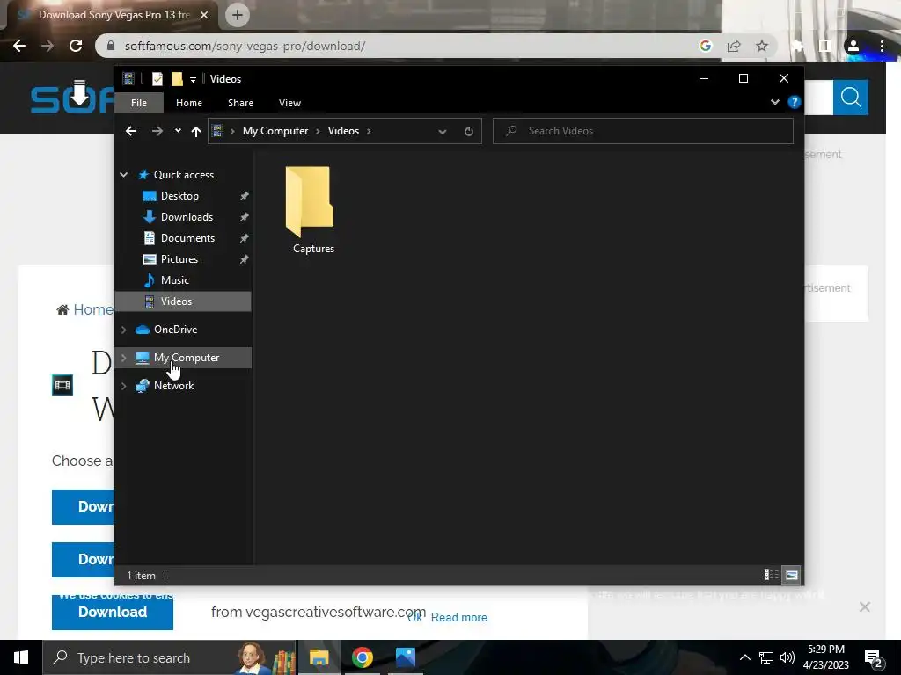Image resolution: width=901 pixels, height=675 pixels.
Task: Select OneDrive in navigation pane
Action: (175, 330)
